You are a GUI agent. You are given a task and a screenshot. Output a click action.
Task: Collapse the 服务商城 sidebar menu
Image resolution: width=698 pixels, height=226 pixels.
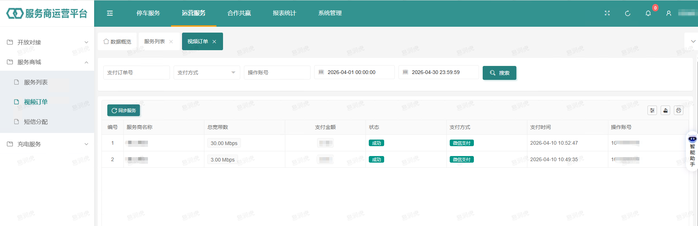(47, 62)
